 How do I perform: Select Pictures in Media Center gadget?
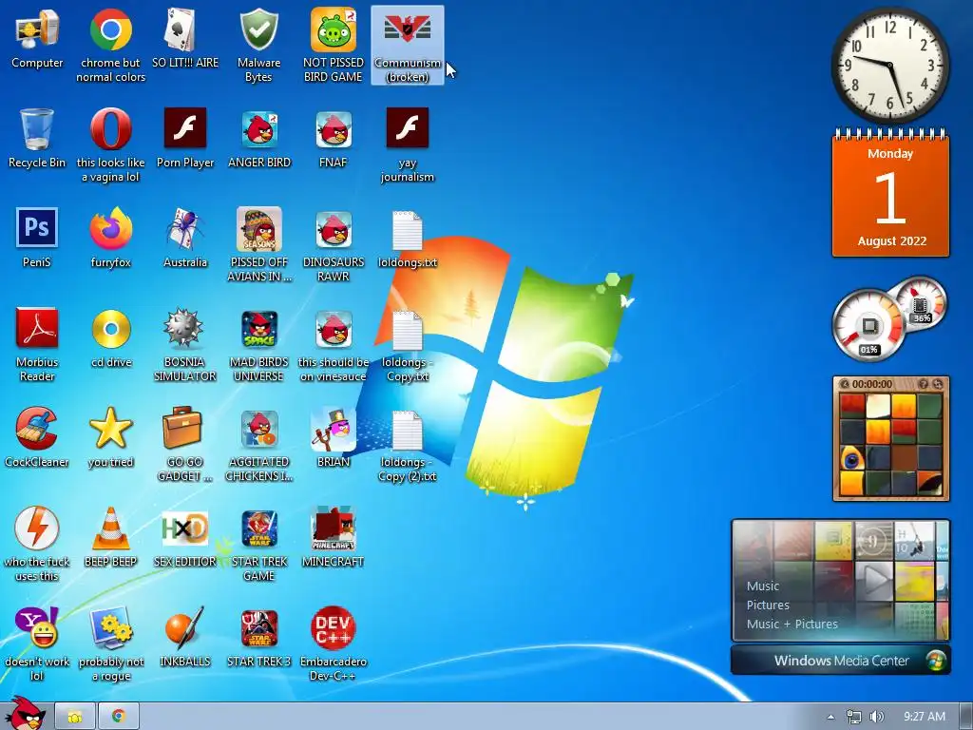[x=768, y=605]
